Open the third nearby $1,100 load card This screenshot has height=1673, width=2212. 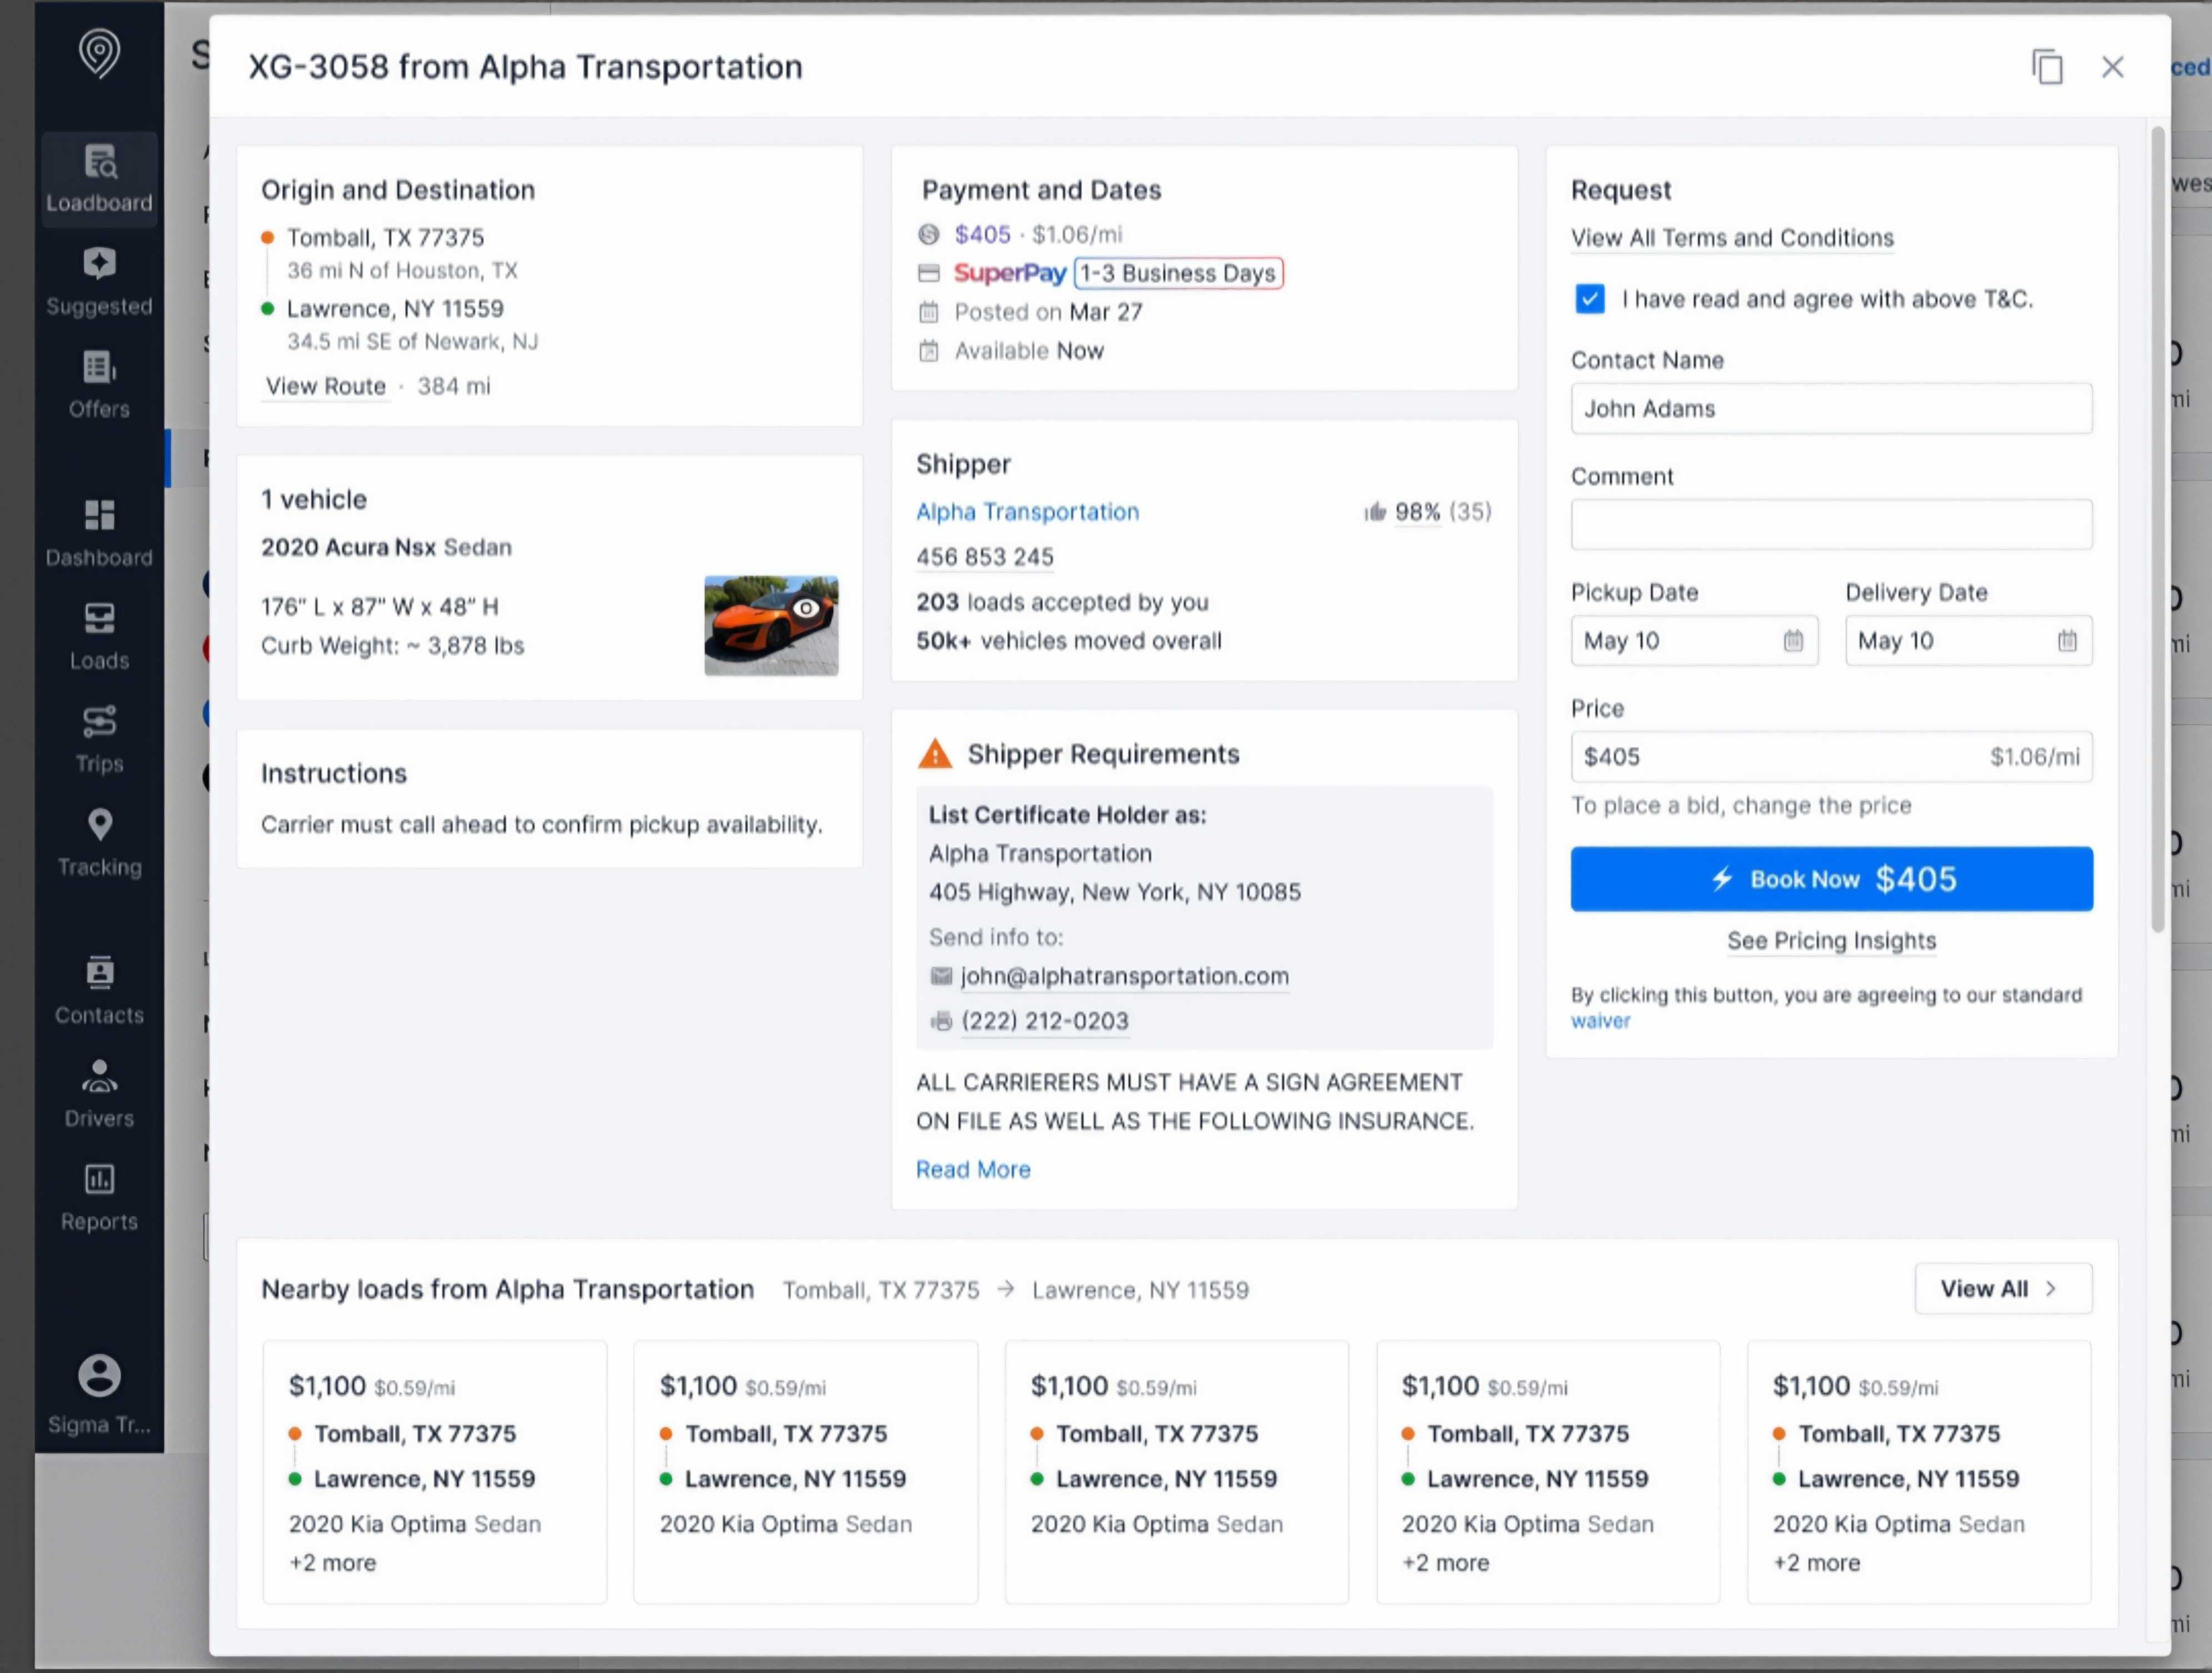pyautogui.click(x=1177, y=1472)
